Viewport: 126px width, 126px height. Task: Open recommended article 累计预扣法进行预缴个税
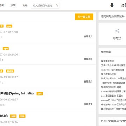click(113, 109)
